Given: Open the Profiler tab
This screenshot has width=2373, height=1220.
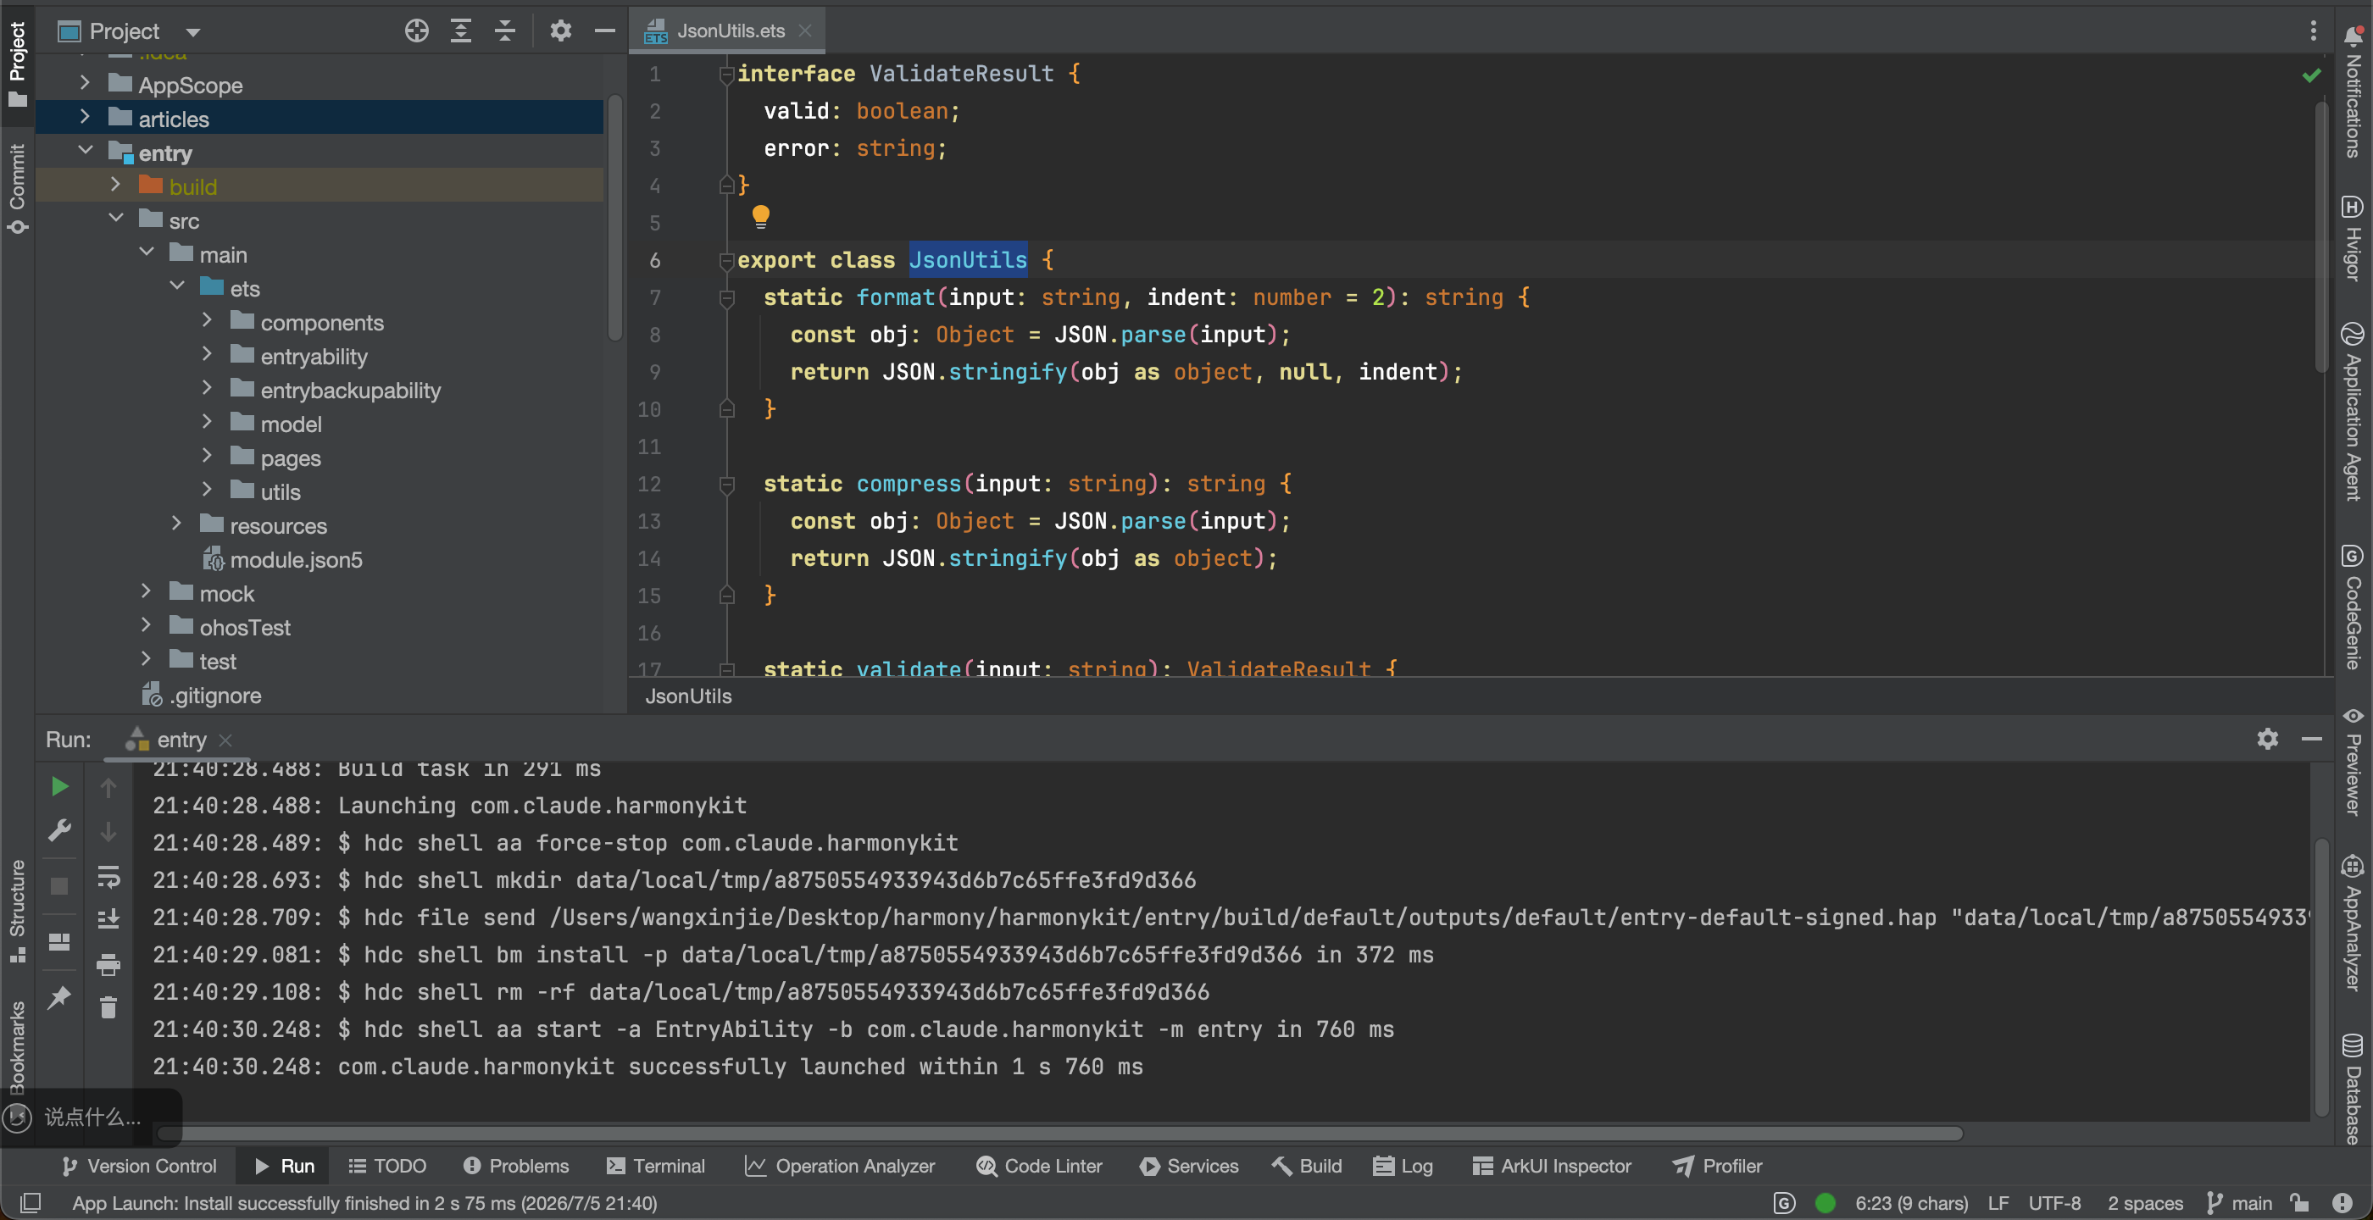Looking at the screenshot, I should [x=1717, y=1166].
